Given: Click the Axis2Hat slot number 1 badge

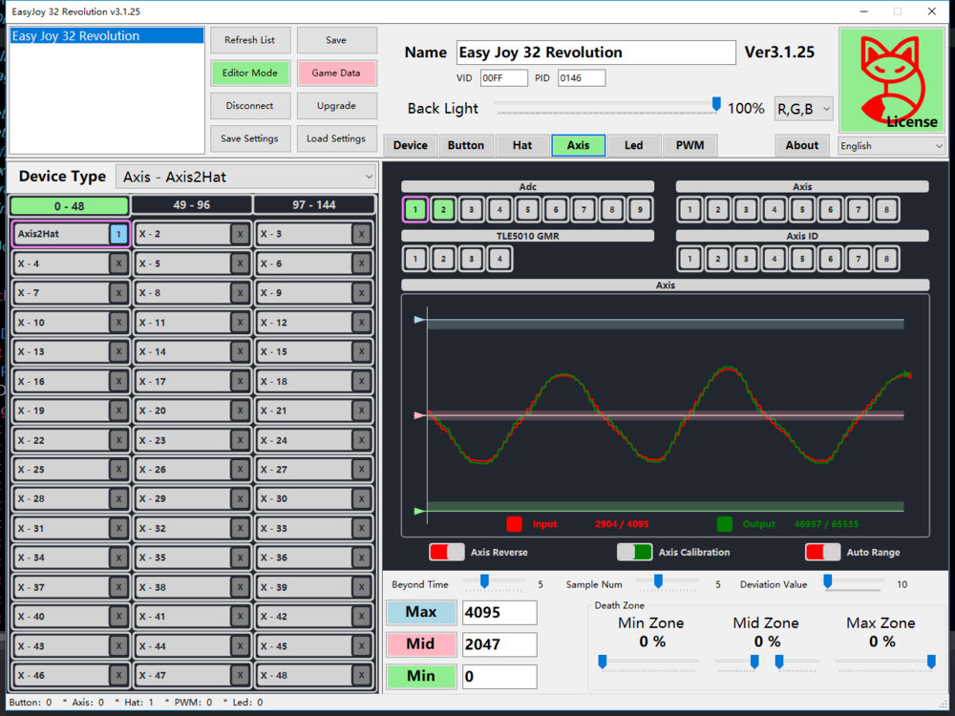Looking at the screenshot, I should 118,234.
